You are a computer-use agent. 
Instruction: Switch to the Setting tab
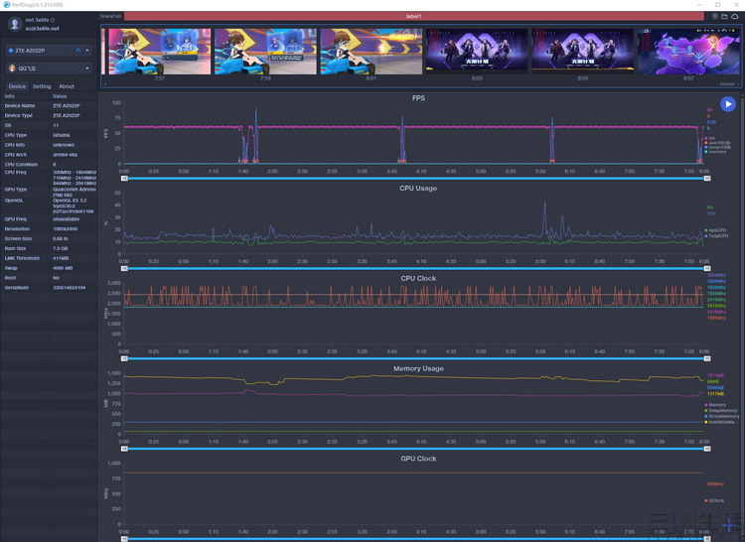pyautogui.click(x=42, y=86)
